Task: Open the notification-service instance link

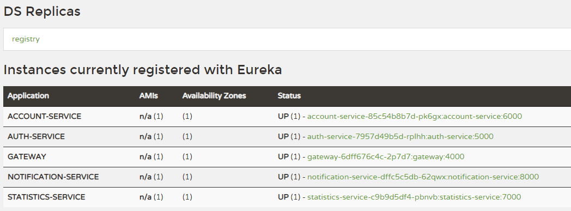Action: (x=423, y=177)
